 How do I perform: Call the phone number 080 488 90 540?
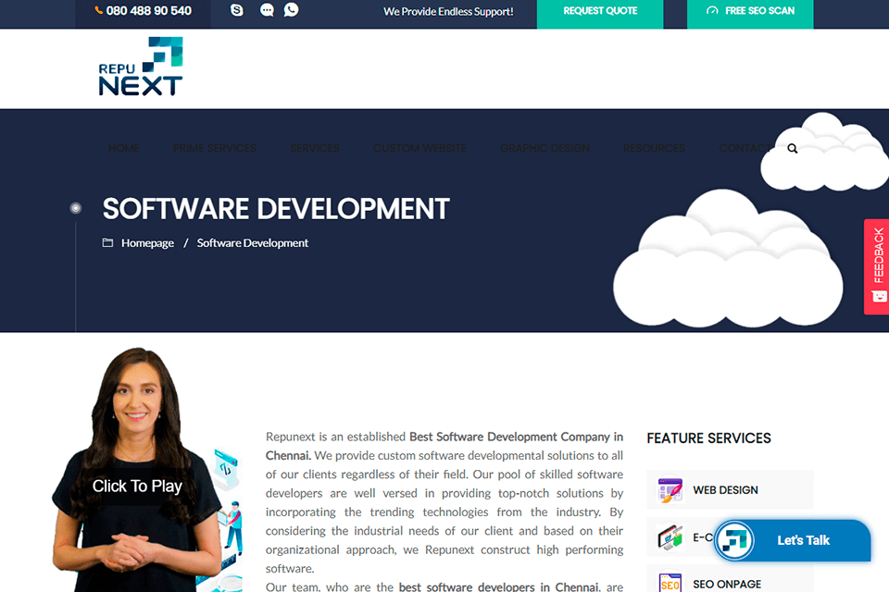143,11
